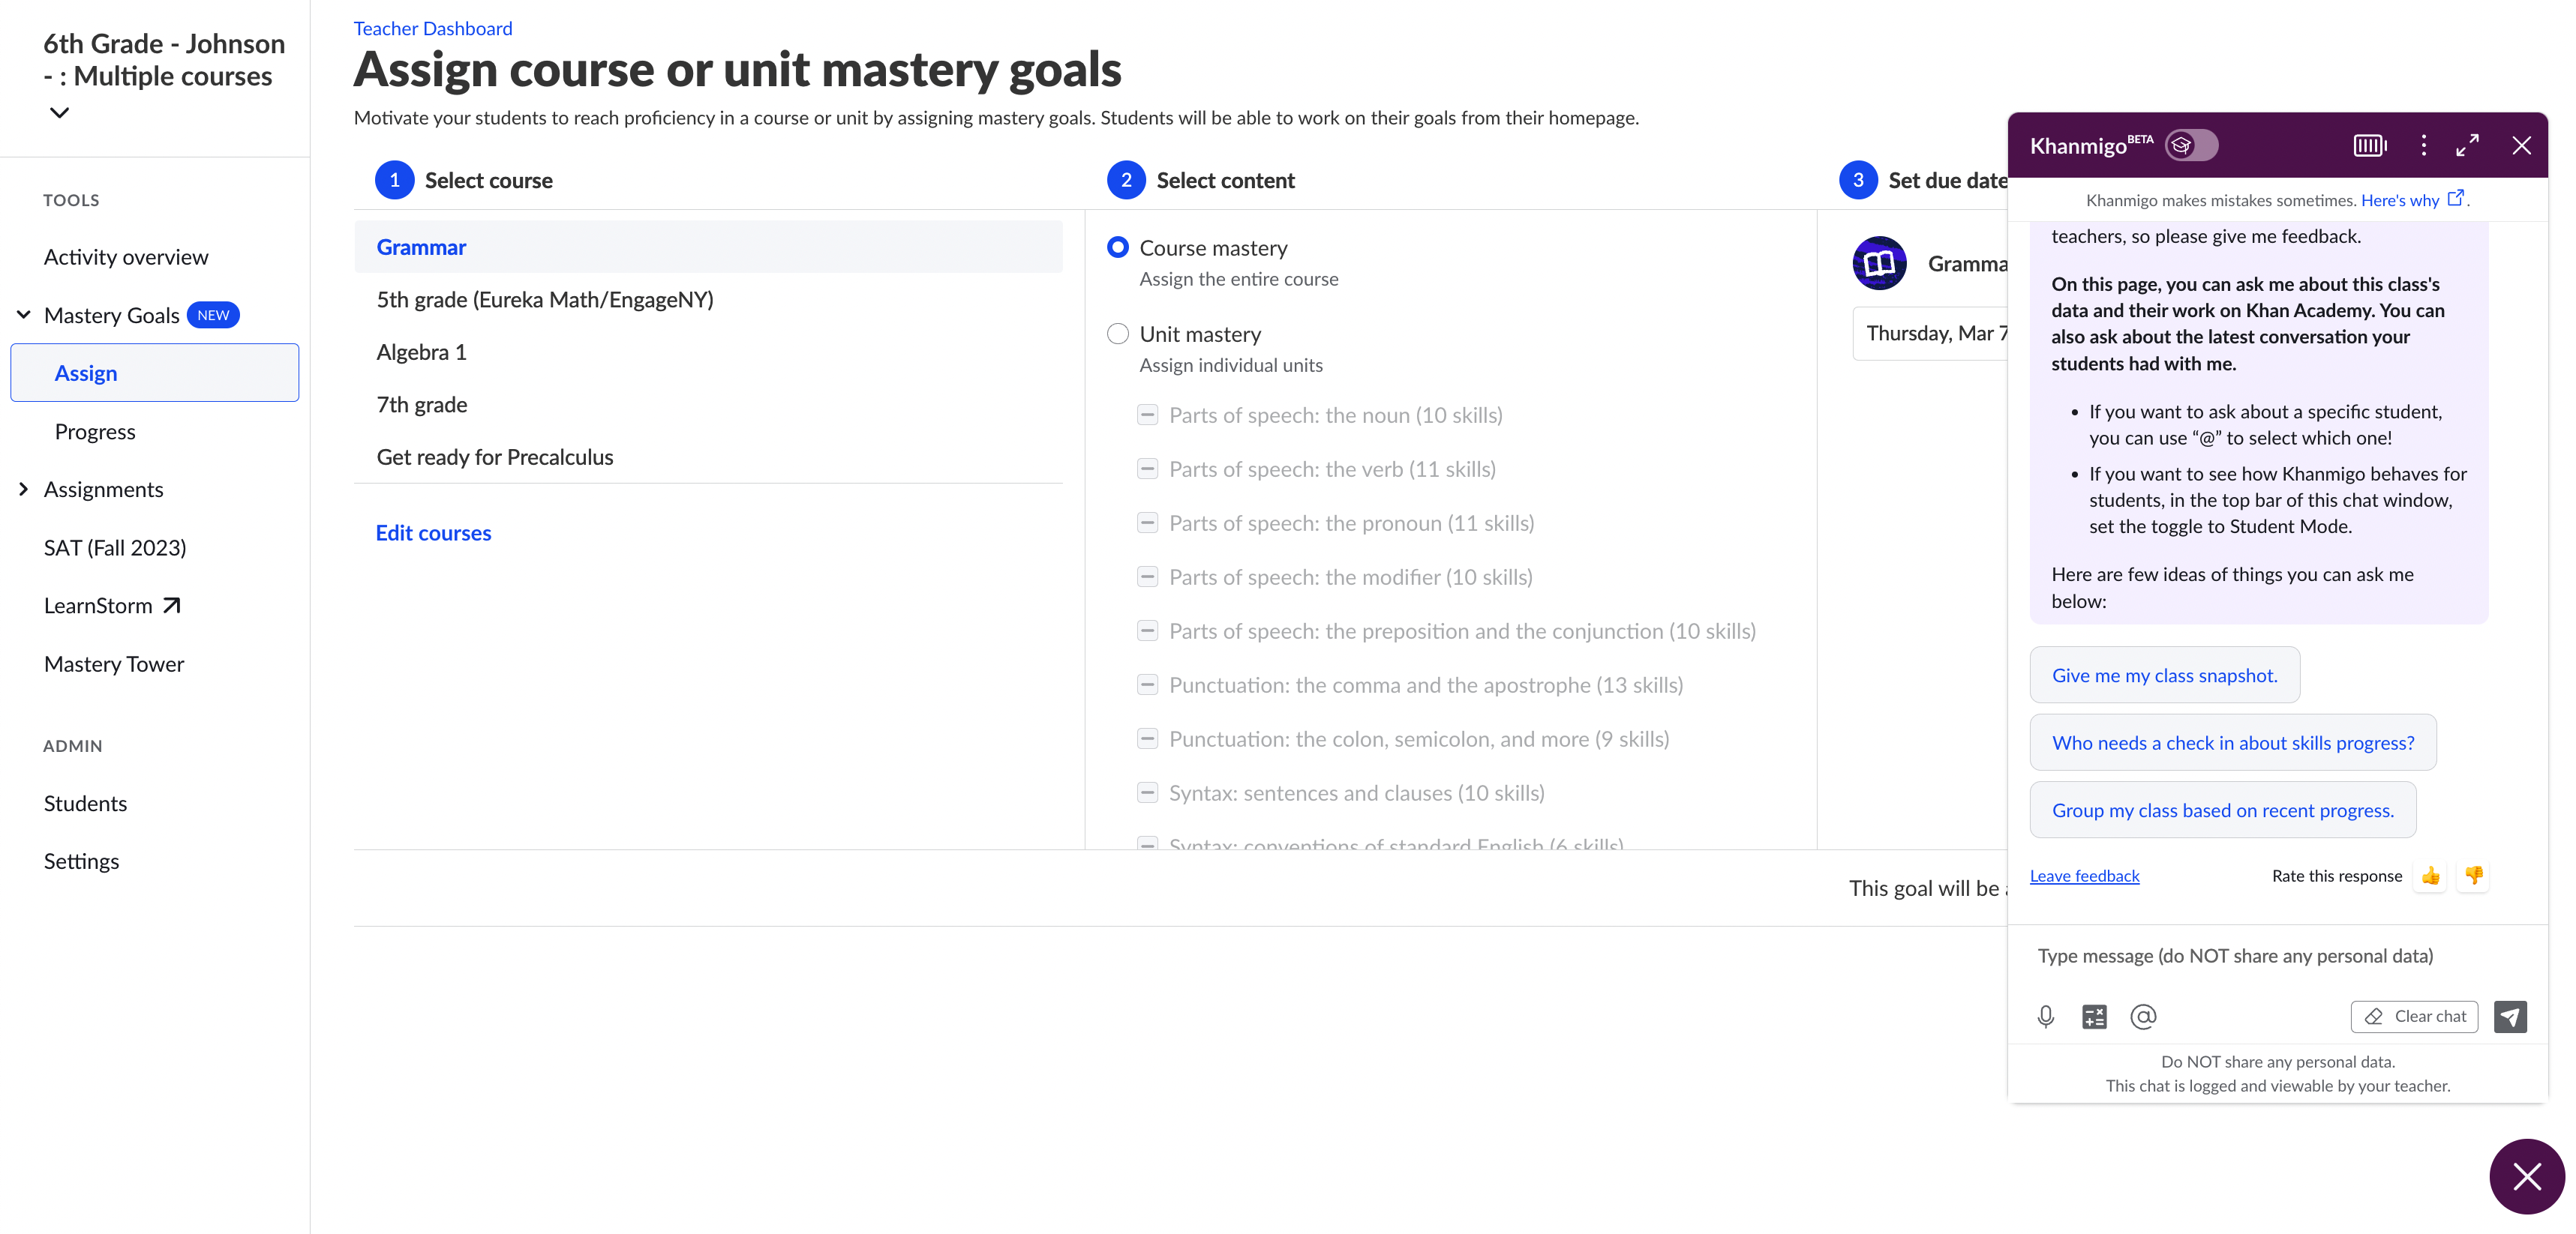This screenshot has width=2576, height=1234.
Task: Choose Group my class based on progress suggestion
Action: (x=2223, y=810)
